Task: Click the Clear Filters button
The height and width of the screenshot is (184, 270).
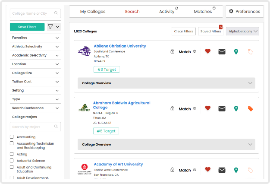Action: pos(183,31)
